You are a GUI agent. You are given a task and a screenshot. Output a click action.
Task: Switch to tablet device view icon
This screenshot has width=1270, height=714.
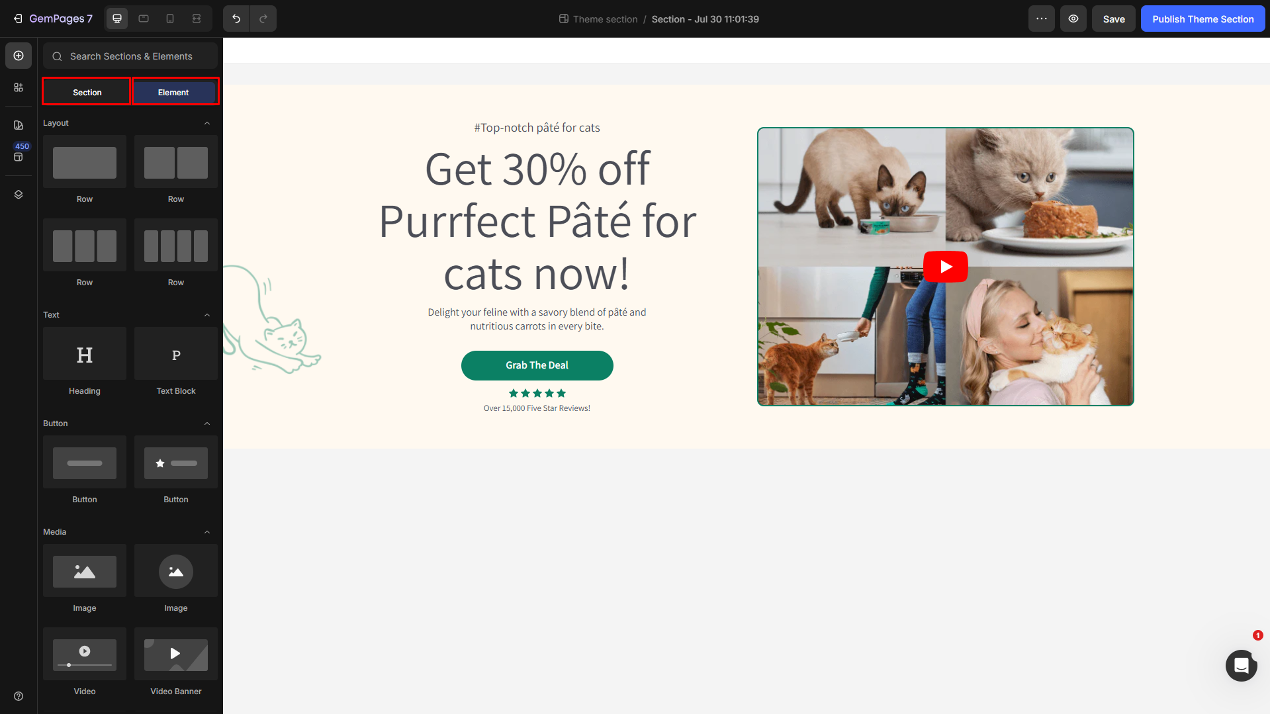click(144, 19)
